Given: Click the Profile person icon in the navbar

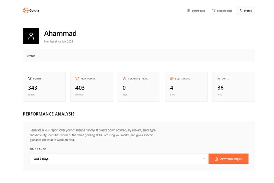Looking at the screenshot, I should 241,11.
